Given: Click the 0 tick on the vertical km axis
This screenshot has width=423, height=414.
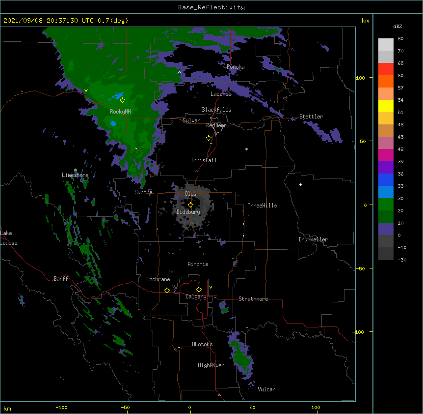Looking at the screenshot, I should (365, 205).
